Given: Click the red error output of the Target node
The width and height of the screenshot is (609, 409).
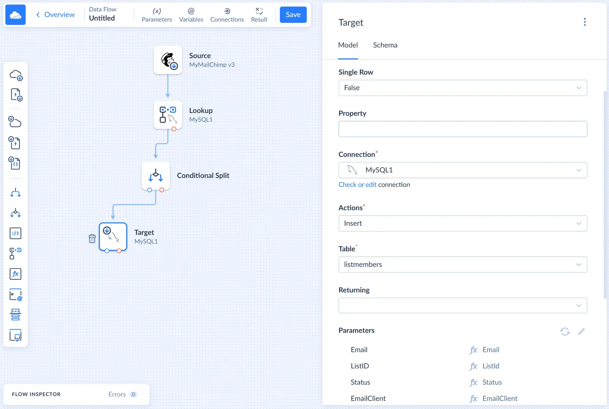Looking at the screenshot, I should pos(119,251).
